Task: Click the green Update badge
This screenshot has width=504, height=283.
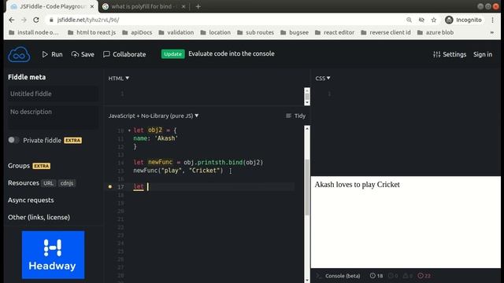Action: 172,54
